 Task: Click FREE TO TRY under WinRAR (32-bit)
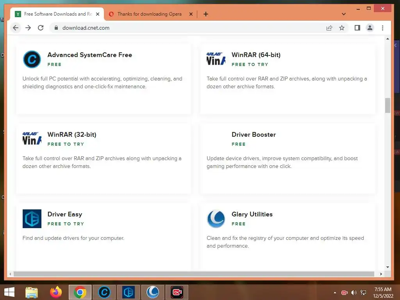pos(66,144)
